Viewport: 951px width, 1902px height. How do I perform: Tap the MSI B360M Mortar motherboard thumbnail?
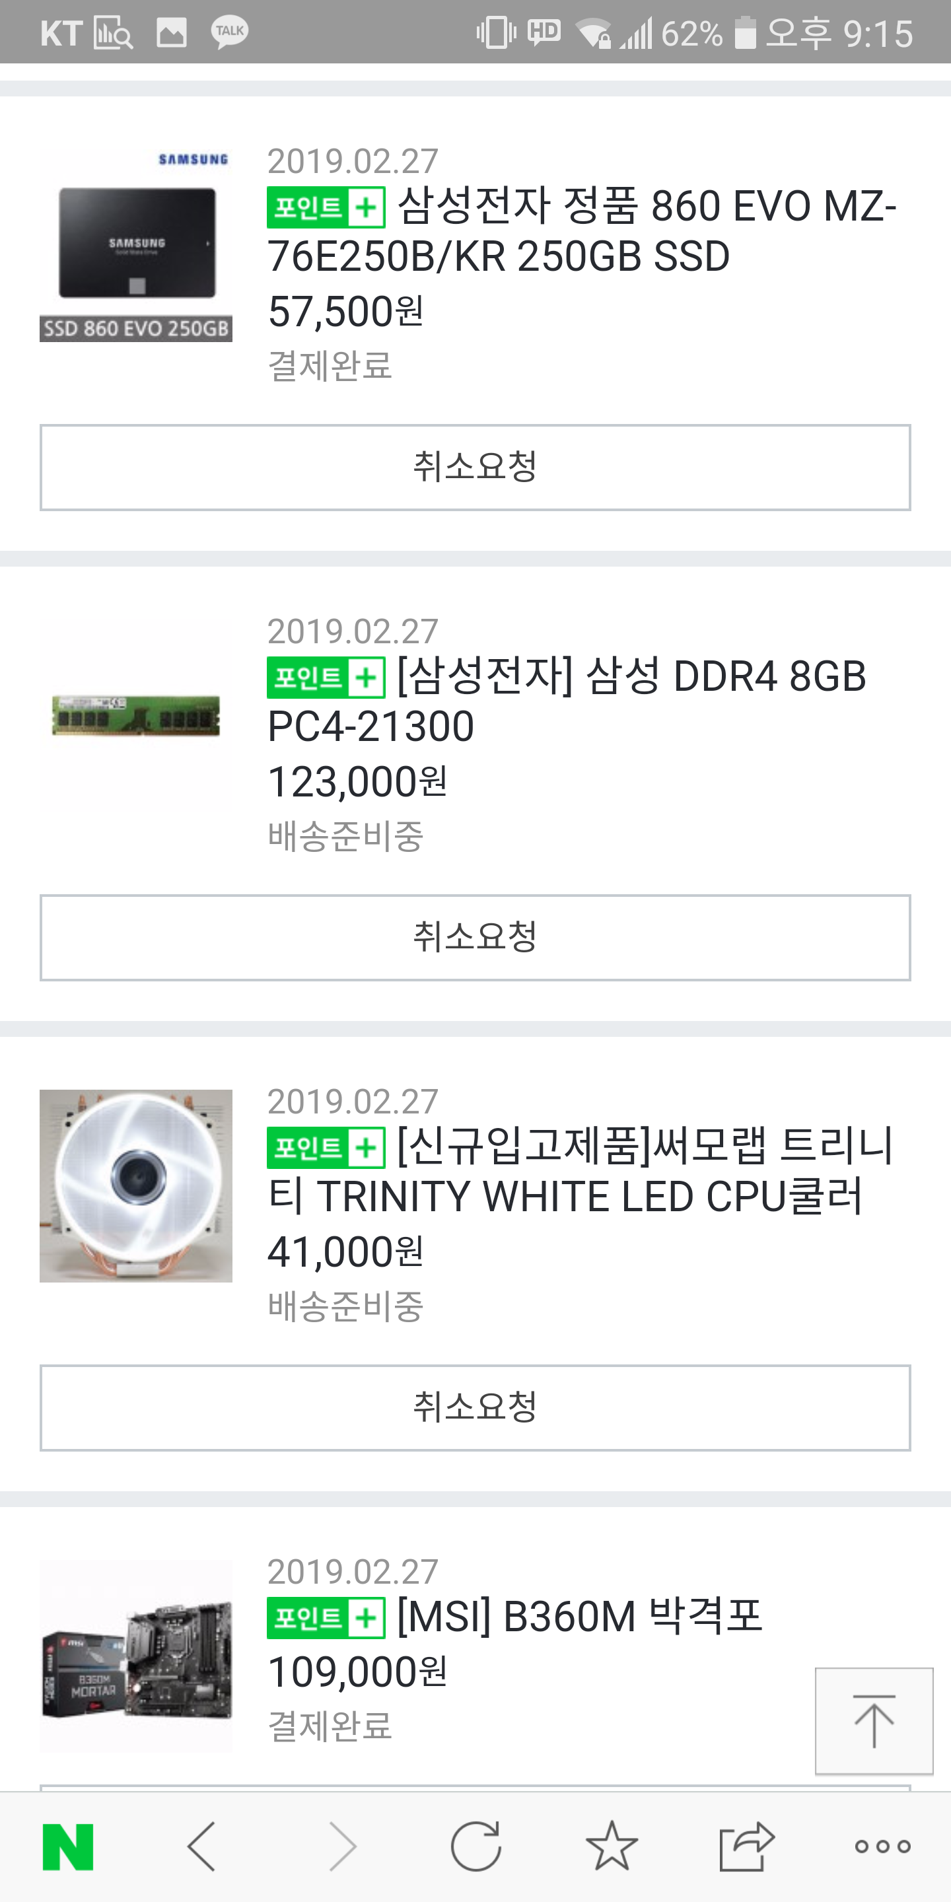pyautogui.click(x=136, y=1656)
